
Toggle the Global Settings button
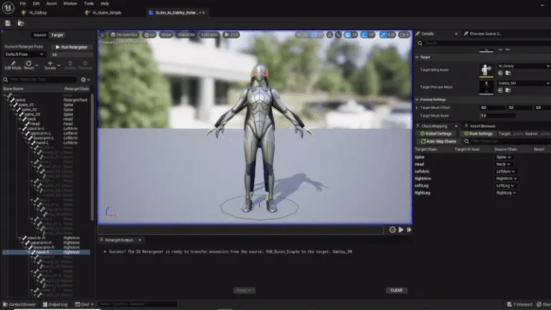click(436, 133)
